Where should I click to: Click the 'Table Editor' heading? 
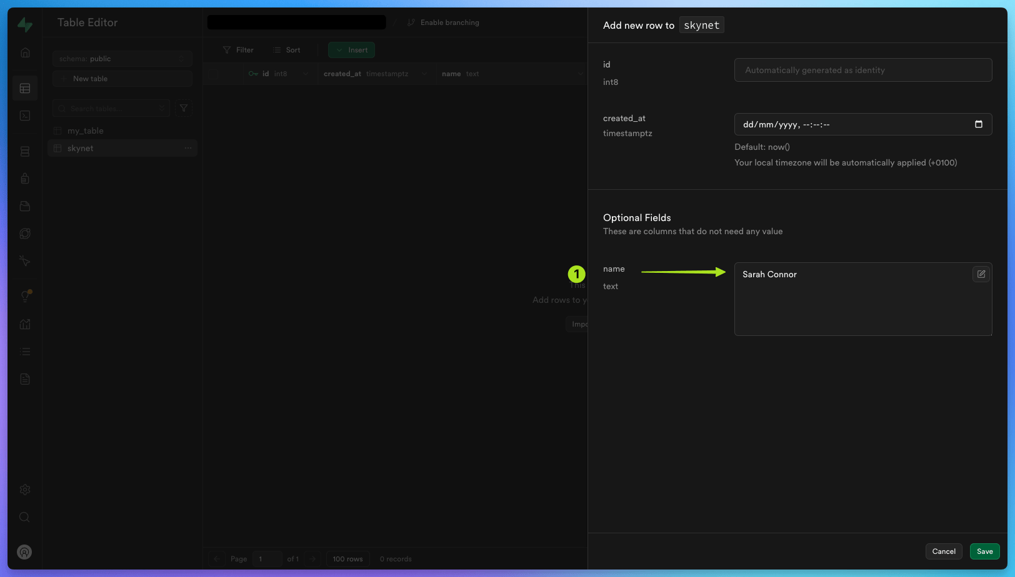pos(87,22)
